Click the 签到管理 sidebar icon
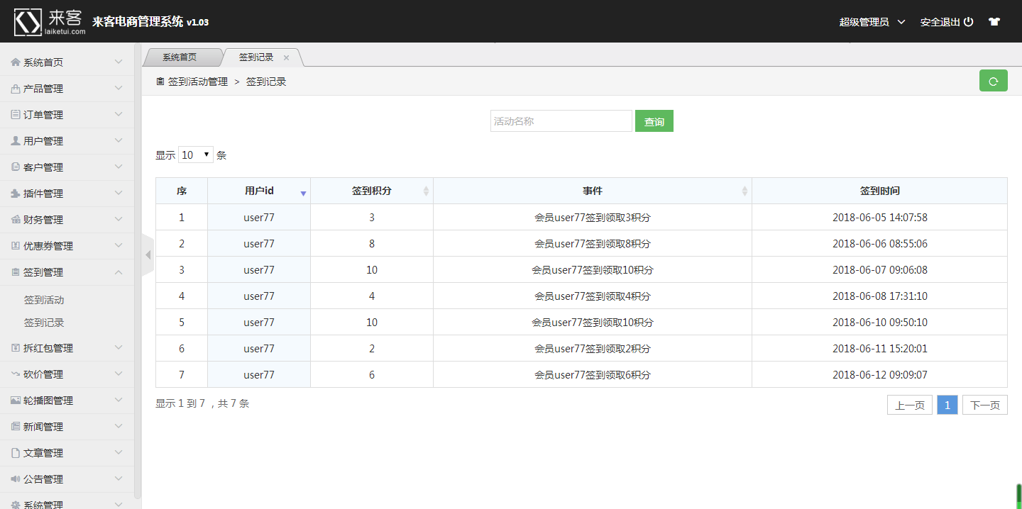This screenshot has height=509, width=1022. click(x=16, y=272)
